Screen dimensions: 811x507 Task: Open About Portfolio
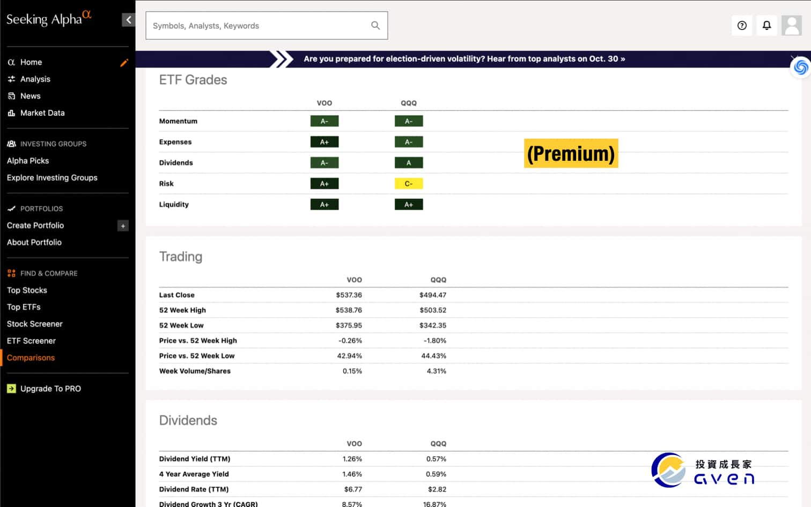[34, 242]
